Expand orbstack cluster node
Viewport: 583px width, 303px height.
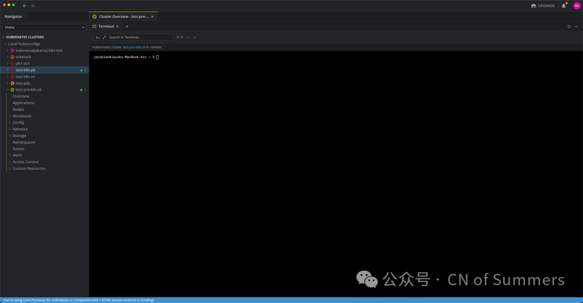point(8,57)
